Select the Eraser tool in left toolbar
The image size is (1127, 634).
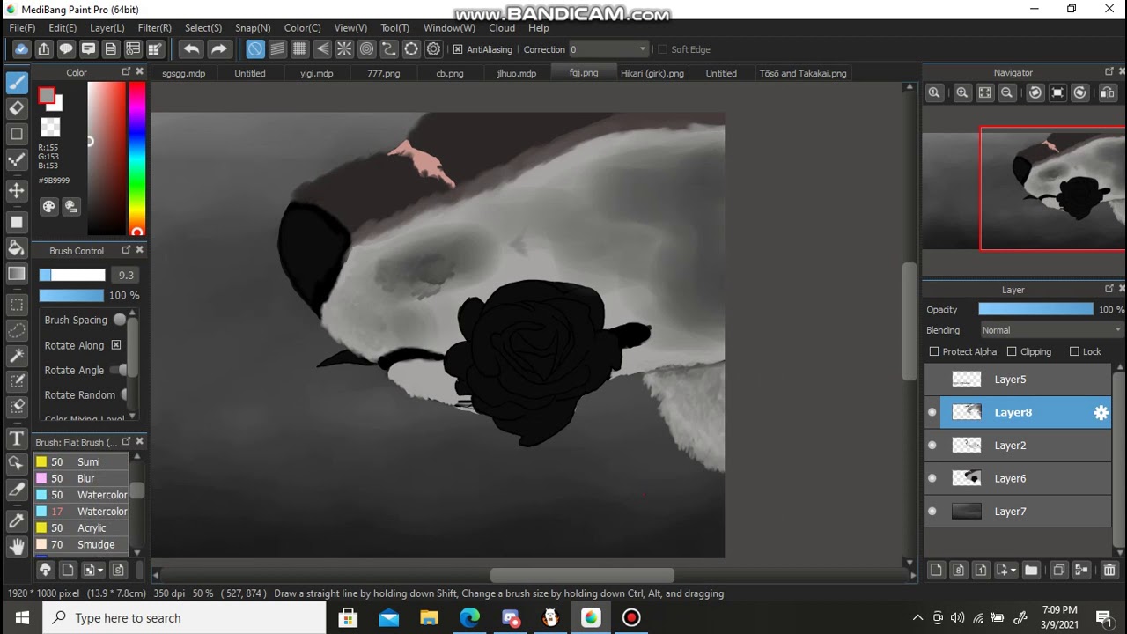[x=17, y=107]
